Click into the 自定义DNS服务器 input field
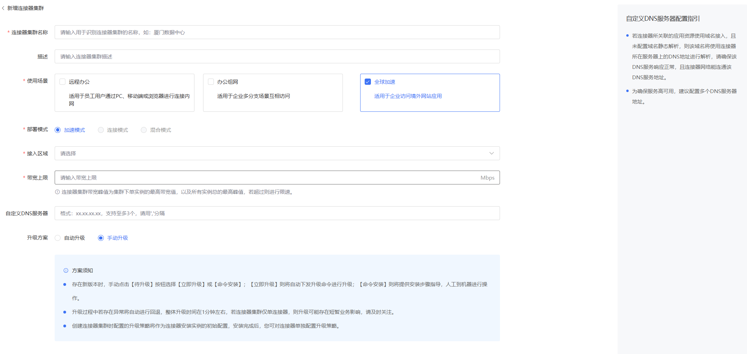 (x=277, y=213)
